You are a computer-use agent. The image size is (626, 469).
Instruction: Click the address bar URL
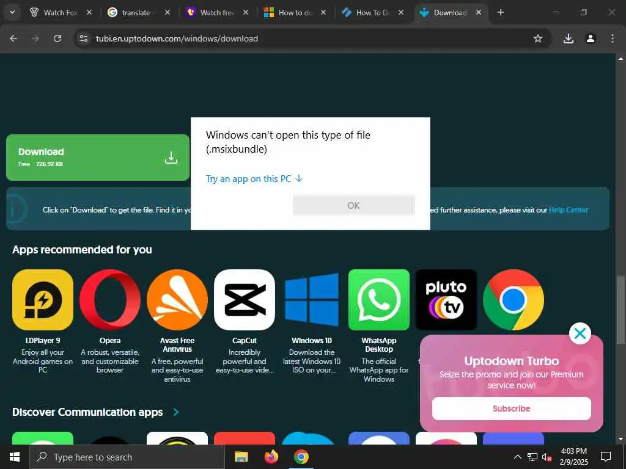[177, 38]
